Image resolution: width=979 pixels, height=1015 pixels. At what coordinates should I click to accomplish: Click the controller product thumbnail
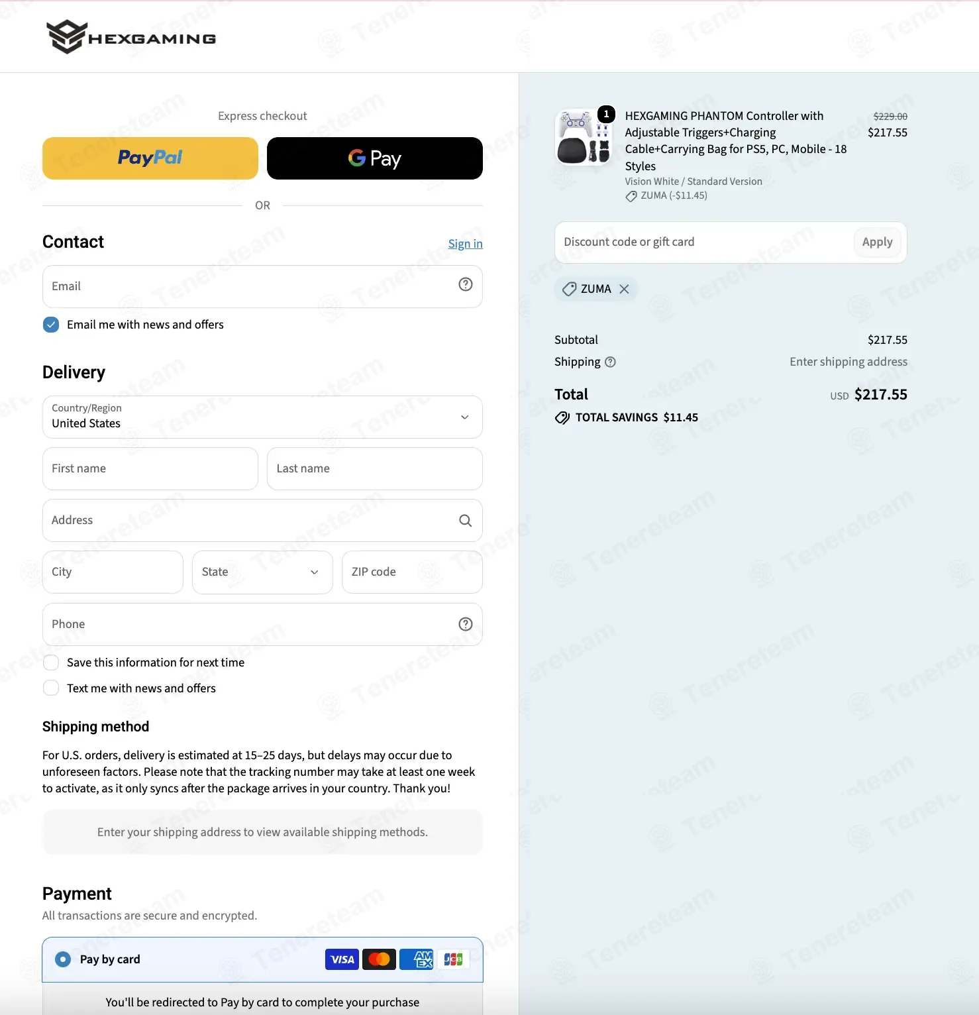[584, 137]
